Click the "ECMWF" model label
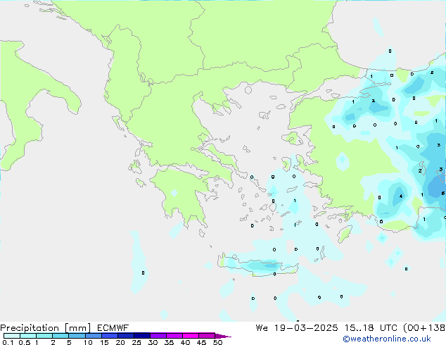The width and height of the screenshot is (446, 345). coord(113,327)
